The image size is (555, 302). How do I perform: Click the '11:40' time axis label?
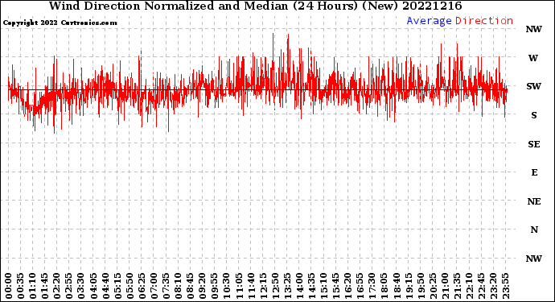[251, 286]
